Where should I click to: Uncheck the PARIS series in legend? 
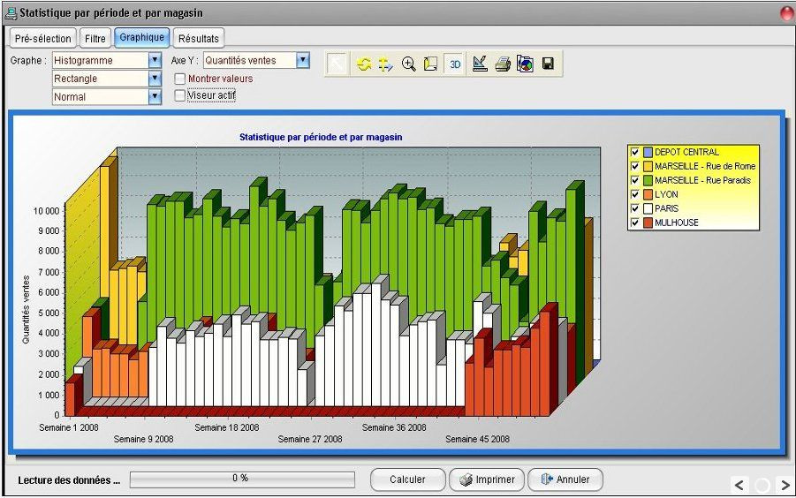pyautogui.click(x=634, y=208)
